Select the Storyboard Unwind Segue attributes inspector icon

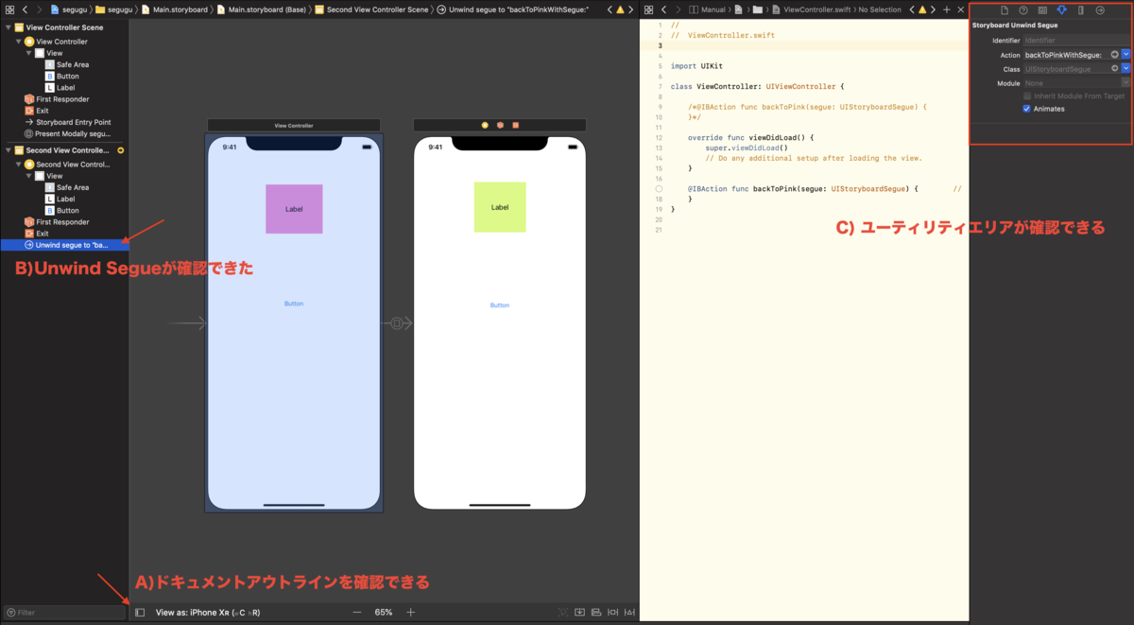[x=1061, y=10]
